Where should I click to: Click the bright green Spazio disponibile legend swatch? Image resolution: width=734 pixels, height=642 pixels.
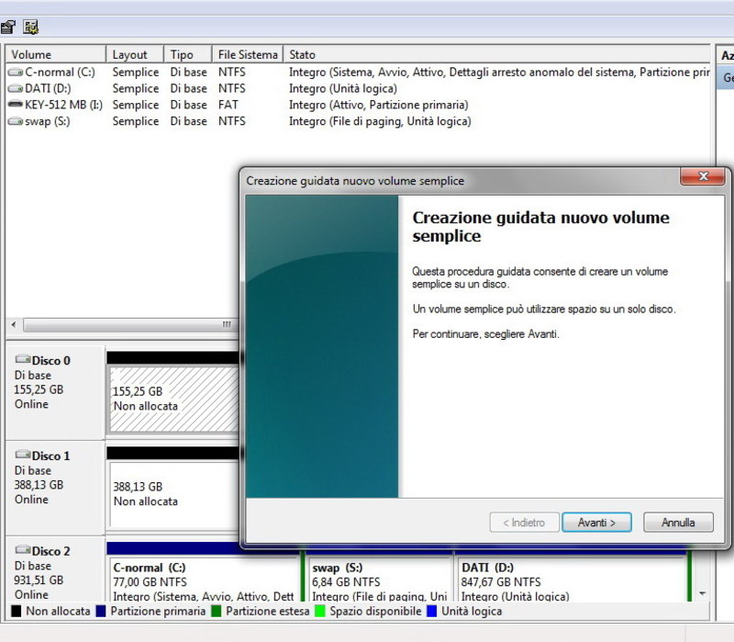point(320,611)
